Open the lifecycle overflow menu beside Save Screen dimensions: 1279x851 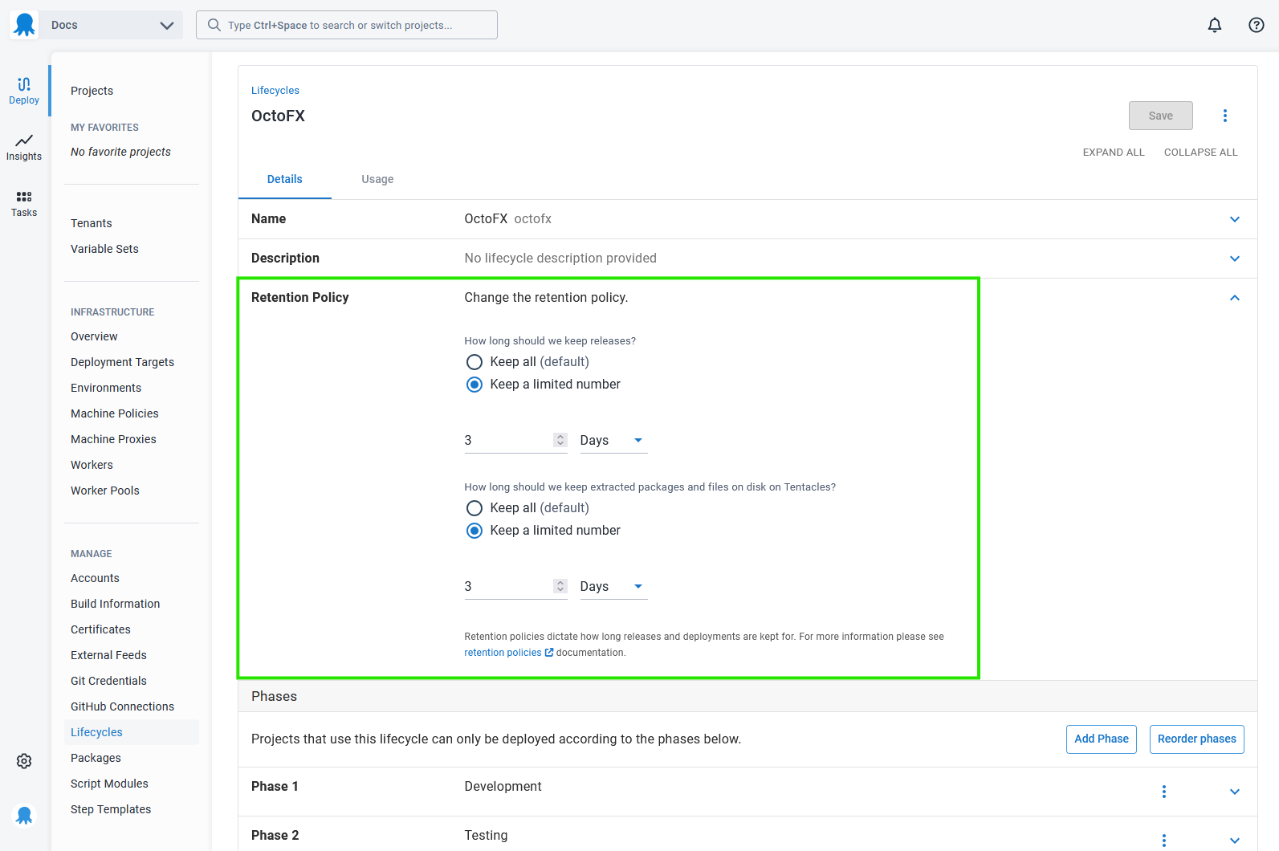tap(1225, 116)
